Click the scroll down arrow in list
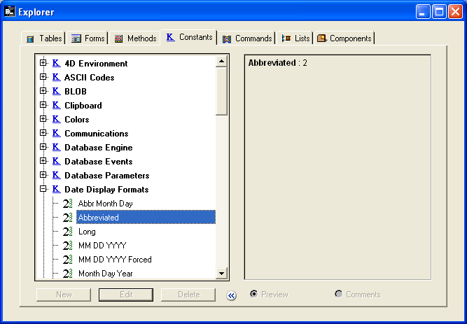Image resolution: width=467 pixels, height=324 pixels. tap(221, 274)
